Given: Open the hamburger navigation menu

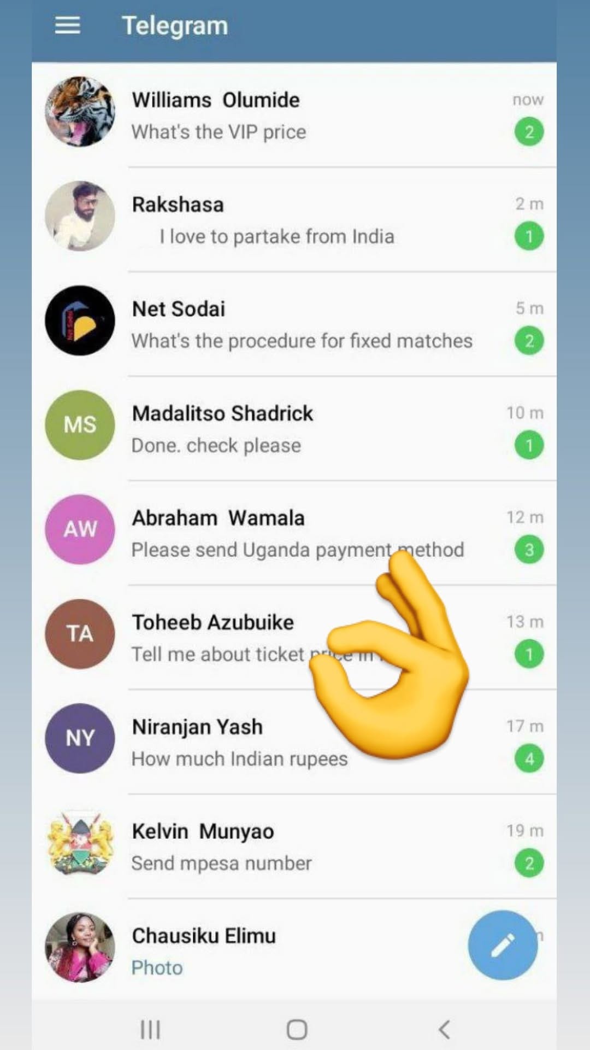Looking at the screenshot, I should coord(68,25).
